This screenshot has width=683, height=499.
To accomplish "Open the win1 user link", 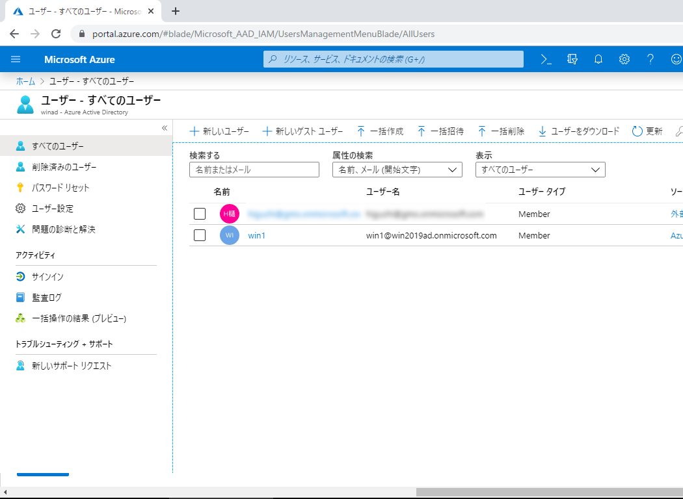I will click(256, 235).
